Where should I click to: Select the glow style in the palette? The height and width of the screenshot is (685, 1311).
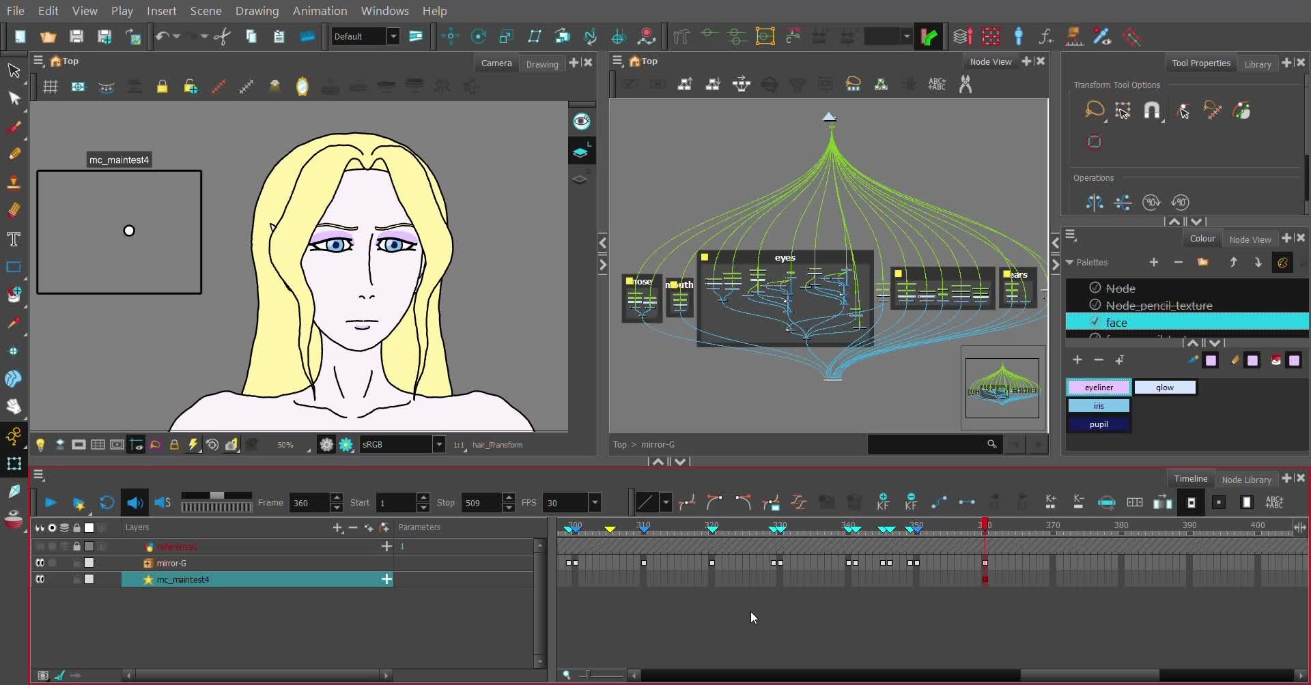click(x=1165, y=387)
